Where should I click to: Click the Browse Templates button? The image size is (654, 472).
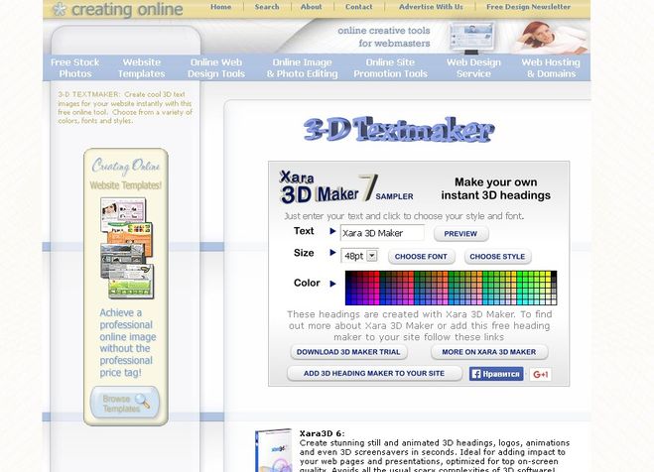coord(125,403)
